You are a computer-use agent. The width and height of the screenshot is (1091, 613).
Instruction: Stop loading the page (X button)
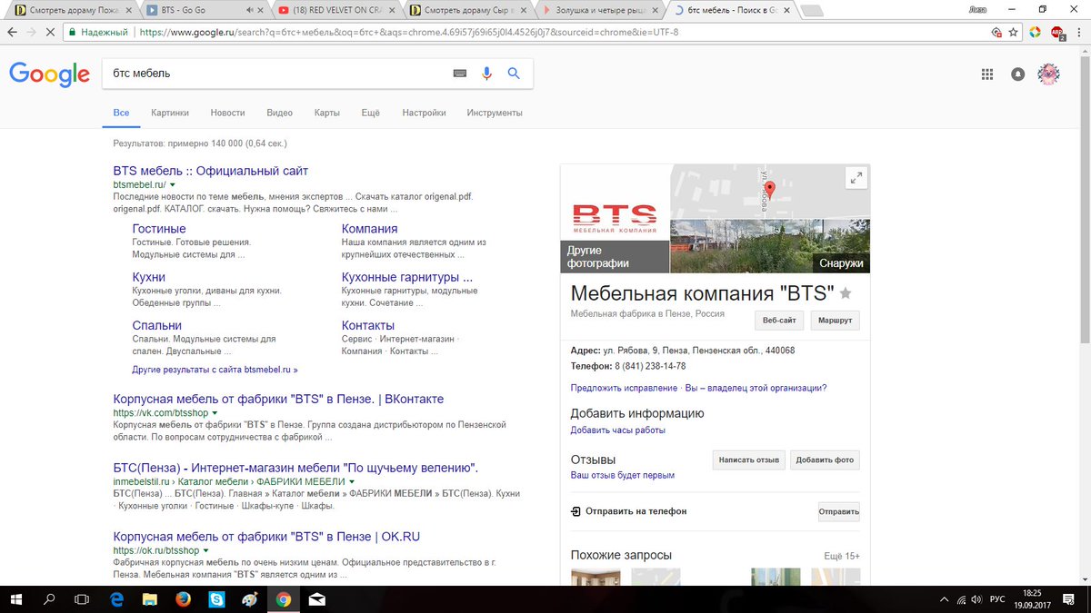tap(50, 32)
